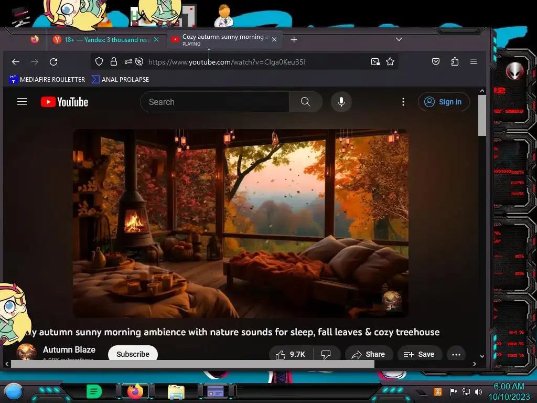Show site security padlock info
This screenshot has height=403, width=537.
pos(114,62)
